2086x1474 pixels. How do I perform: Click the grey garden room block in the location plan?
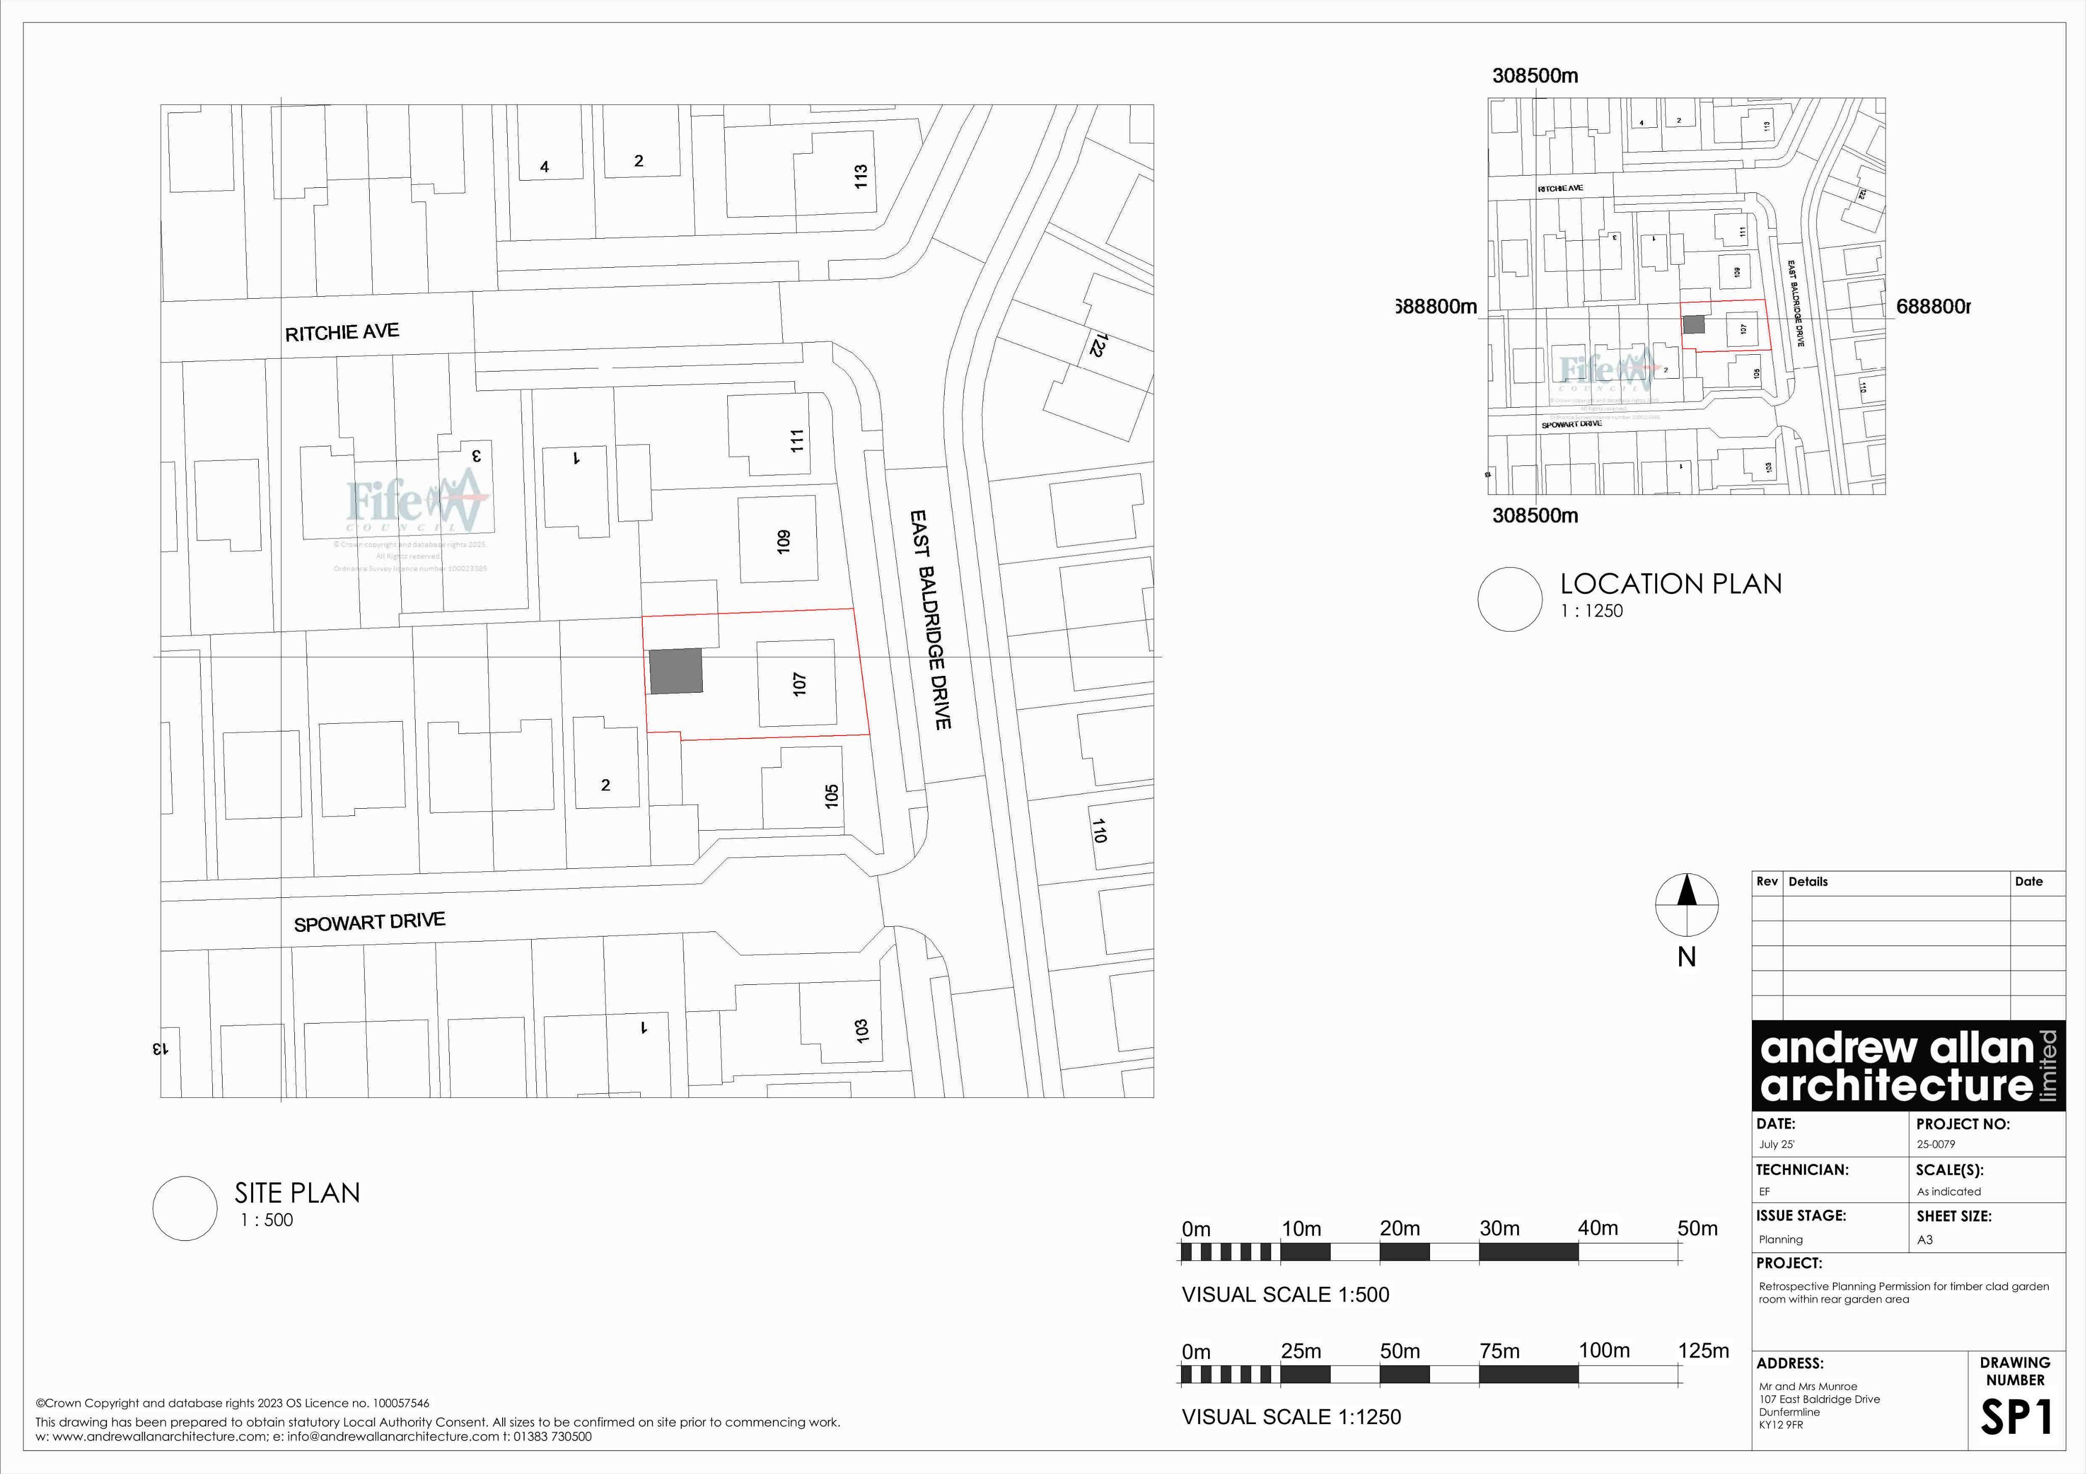1693,324
